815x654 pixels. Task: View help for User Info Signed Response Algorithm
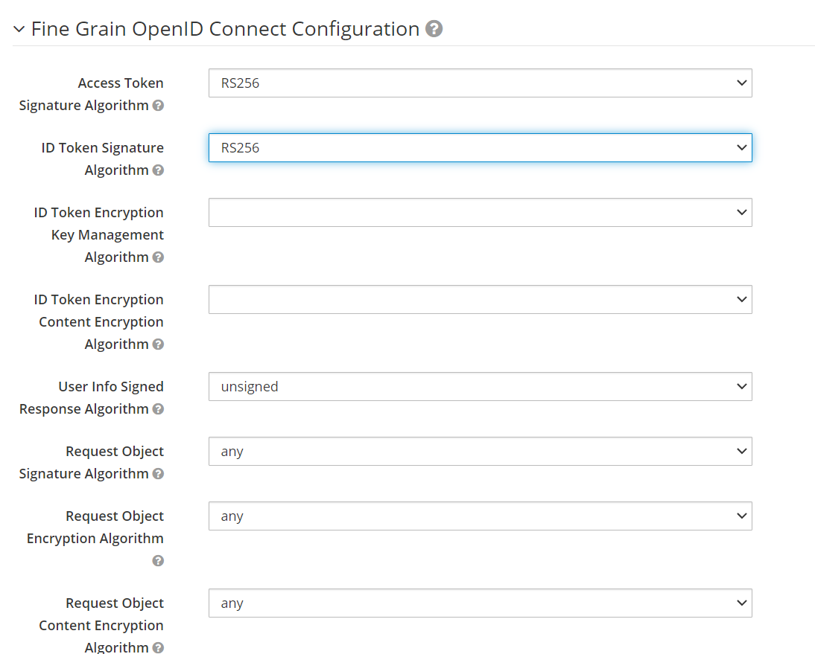[x=158, y=409]
